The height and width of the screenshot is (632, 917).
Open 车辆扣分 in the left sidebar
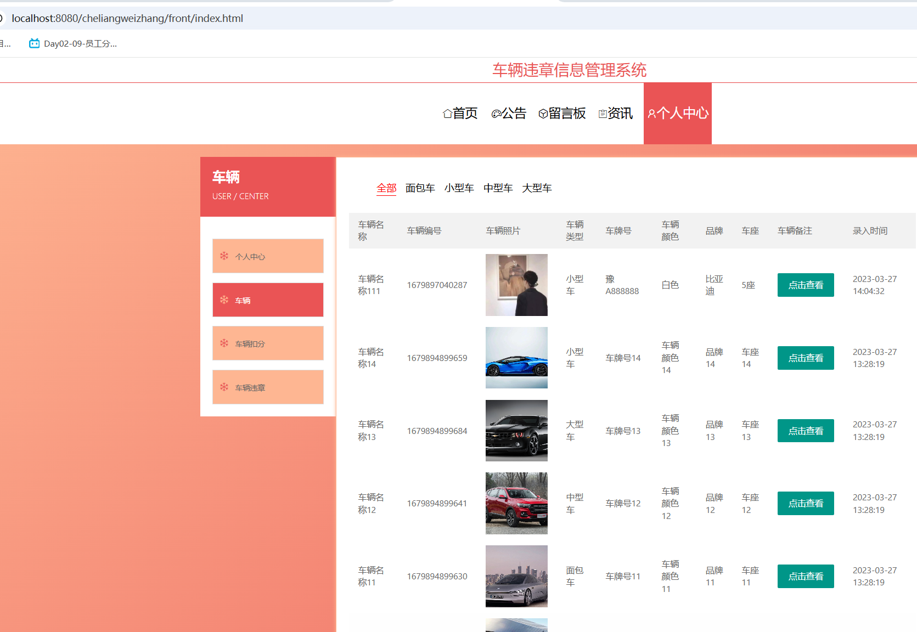[268, 343]
